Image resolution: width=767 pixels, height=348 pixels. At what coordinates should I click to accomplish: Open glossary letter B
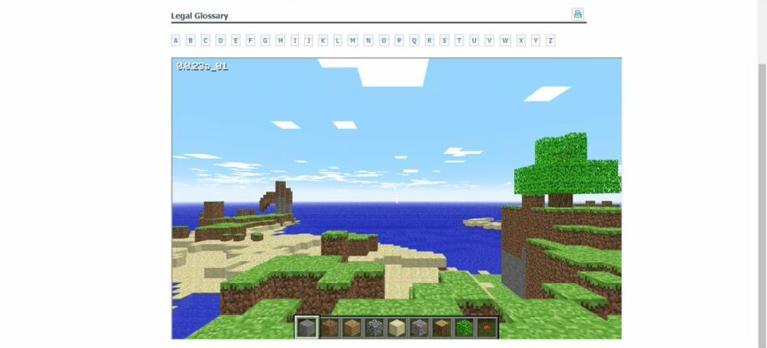pyautogui.click(x=191, y=41)
